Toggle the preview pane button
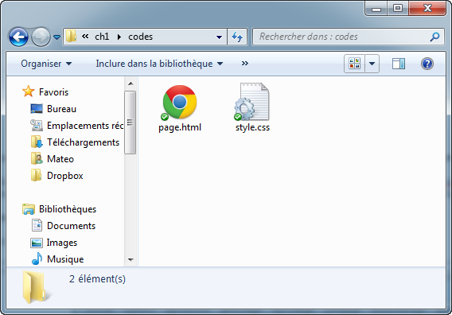 click(x=399, y=64)
